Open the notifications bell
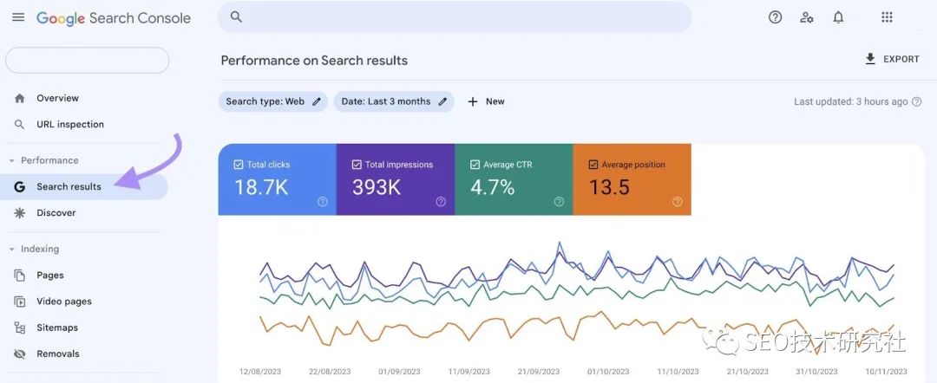The height and width of the screenshot is (383, 937). [x=838, y=17]
